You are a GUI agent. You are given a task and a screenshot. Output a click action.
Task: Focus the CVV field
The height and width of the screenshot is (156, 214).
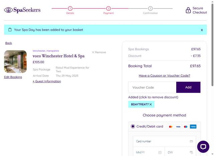click(180, 152)
